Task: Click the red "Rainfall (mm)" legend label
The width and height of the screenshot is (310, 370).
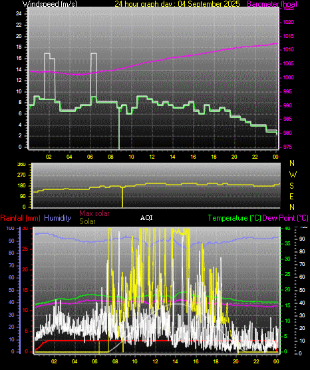Action: [20, 218]
